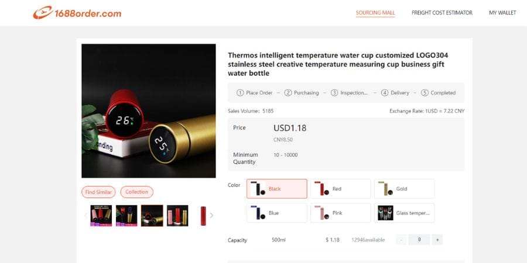View the first thumbnail with three bottles
527x263 pixels.
101,216
